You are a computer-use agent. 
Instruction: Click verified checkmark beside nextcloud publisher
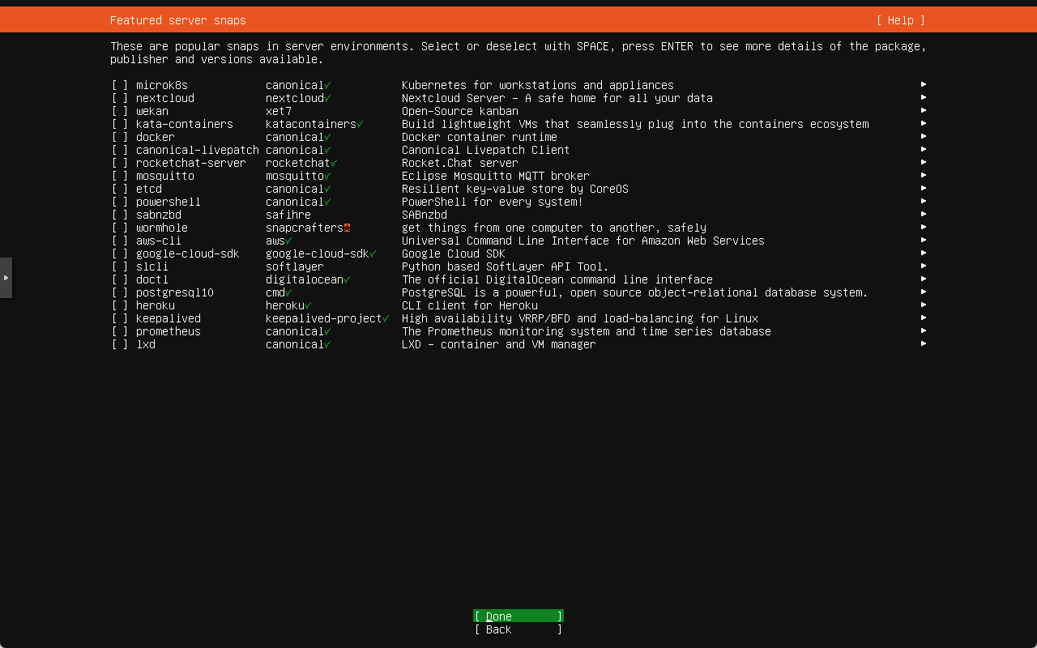pyautogui.click(x=327, y=98)
